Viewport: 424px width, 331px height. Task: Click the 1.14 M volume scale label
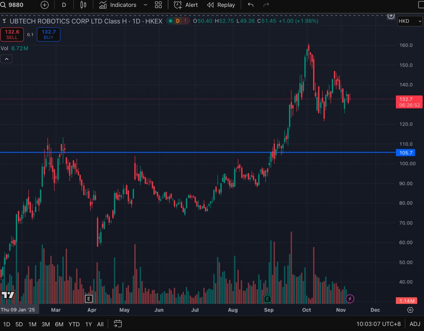pos(407,301)
